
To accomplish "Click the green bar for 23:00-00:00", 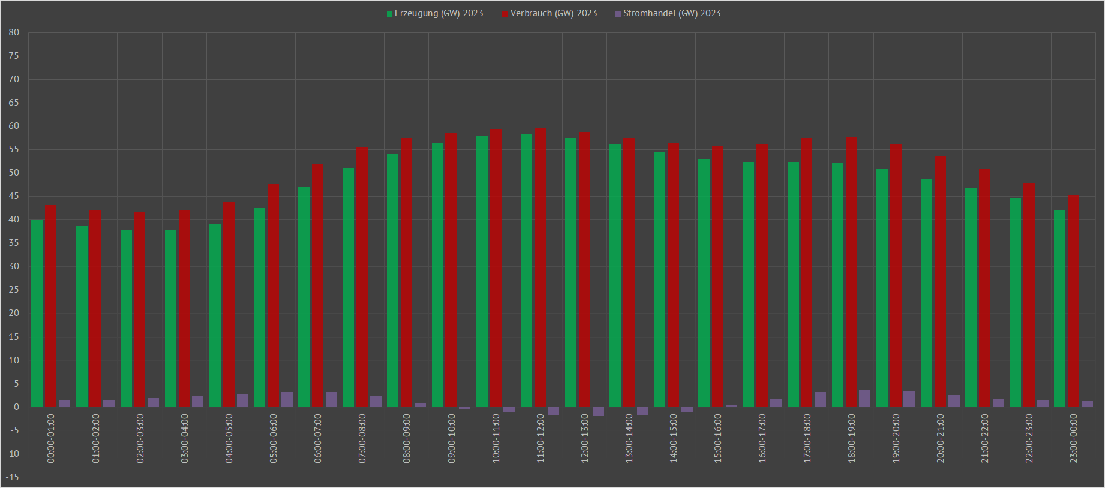I will coord(1059,309).
